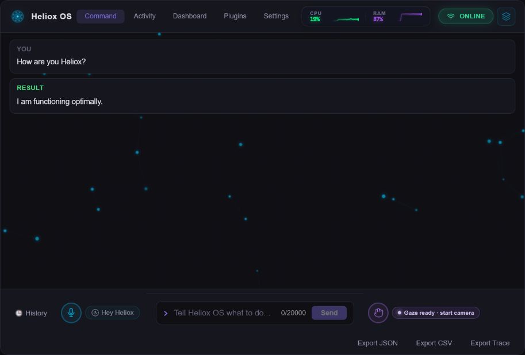Open the Settings tab
The width and height of the screenshot is (525, 355).
(276, 16)
